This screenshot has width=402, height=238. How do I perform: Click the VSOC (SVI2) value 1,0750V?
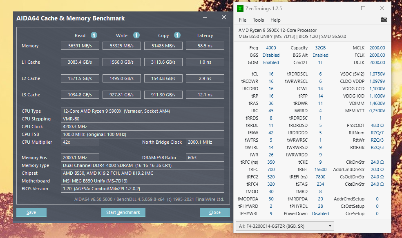click(377, 74)
